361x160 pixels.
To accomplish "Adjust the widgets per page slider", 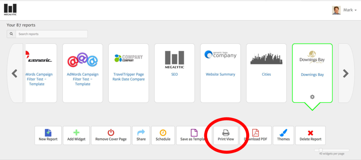I will [320, 150].
